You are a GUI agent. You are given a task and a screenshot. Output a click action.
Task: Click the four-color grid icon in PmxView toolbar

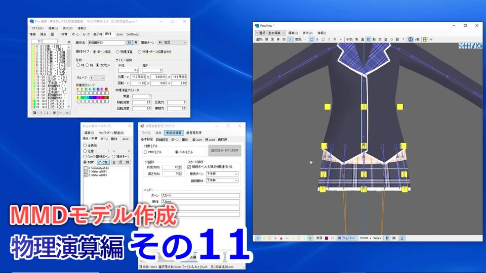coord(425,39)
